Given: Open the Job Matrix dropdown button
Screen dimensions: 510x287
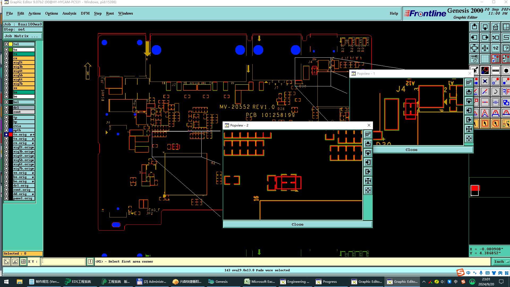Looking at the screenshot, I should pos(23,36).
